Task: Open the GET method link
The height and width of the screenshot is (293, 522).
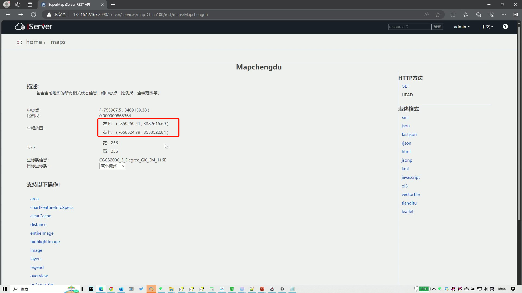Action: tap(406, 86)
